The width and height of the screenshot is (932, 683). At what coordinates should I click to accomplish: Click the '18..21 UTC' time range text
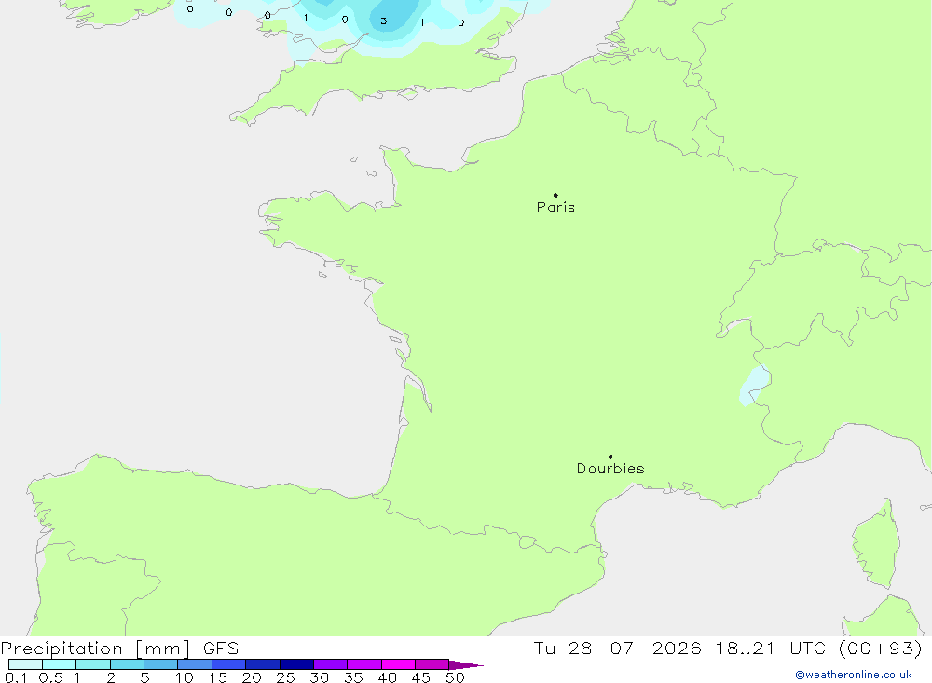[x=771, y=648]
